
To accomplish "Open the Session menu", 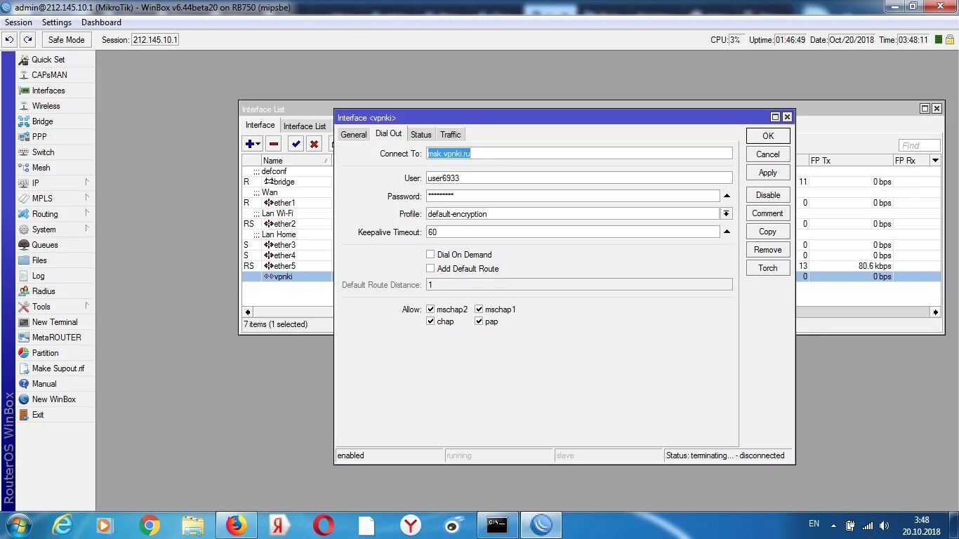I will point(18,22).
